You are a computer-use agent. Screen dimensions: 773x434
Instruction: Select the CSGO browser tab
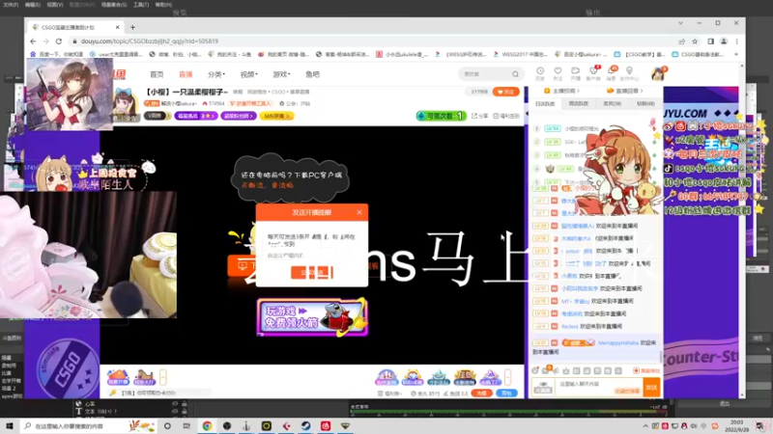pyautogui.click(x=74, y=28)
